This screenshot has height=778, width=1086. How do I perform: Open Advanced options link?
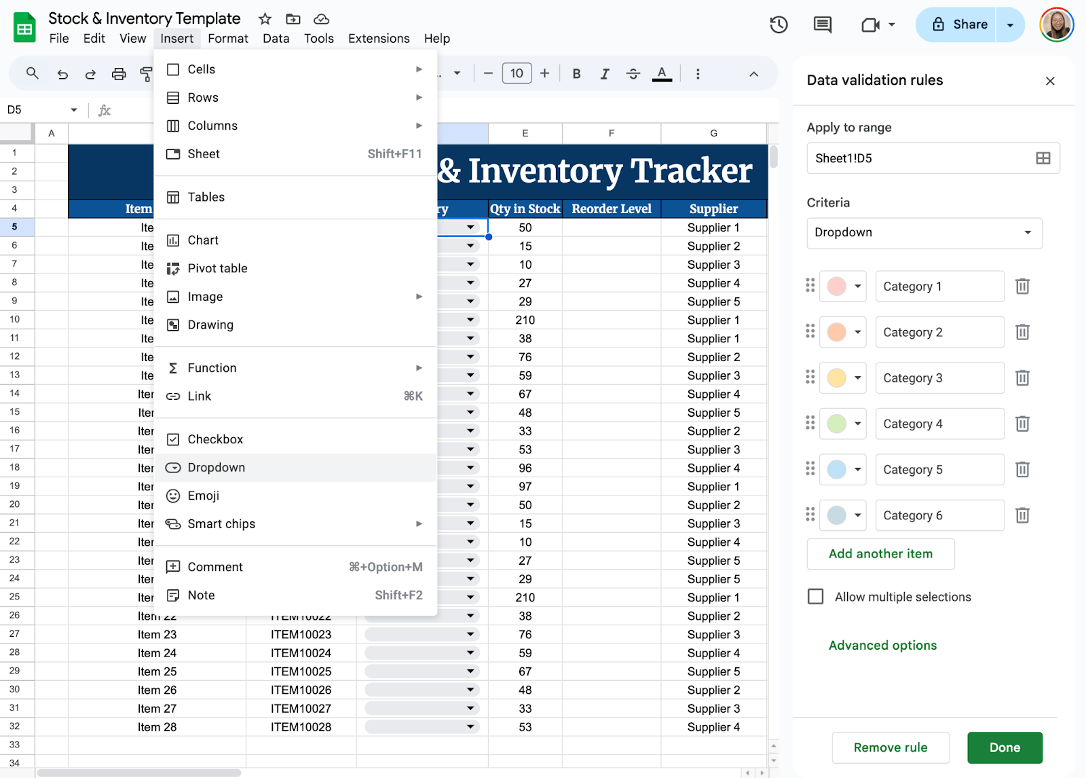[882, 645]
